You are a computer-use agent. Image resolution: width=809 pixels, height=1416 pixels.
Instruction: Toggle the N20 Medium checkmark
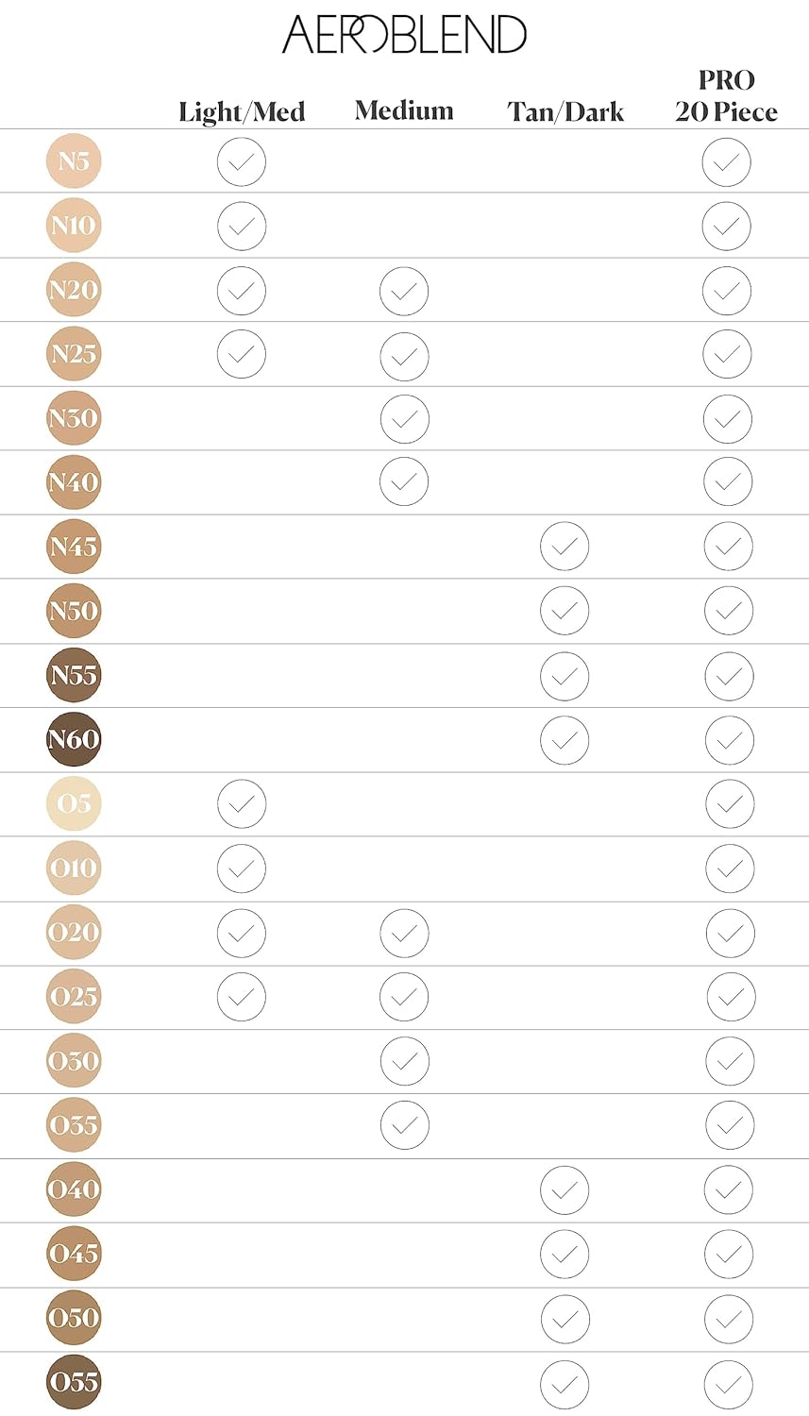point(404,291)
